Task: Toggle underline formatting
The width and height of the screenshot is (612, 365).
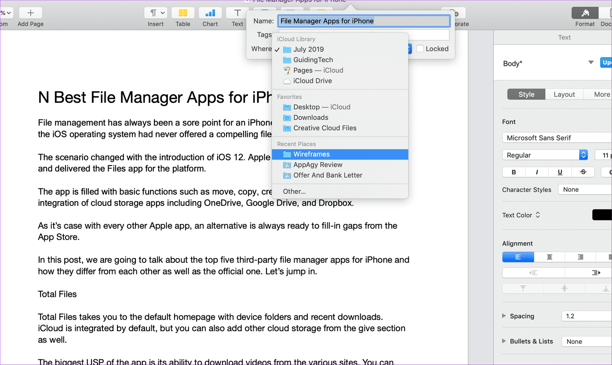Action: pos(560,172)
